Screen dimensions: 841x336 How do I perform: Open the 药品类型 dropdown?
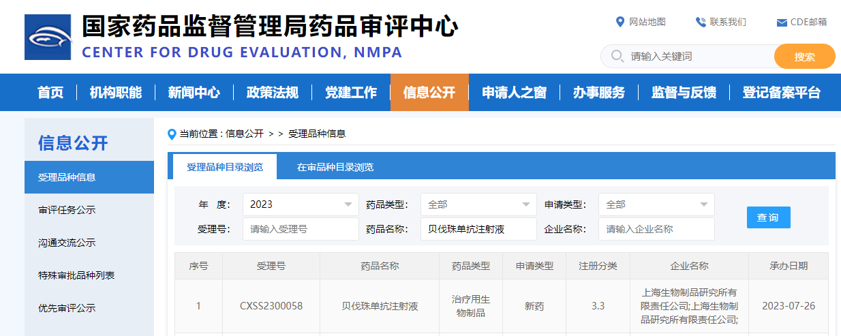click(478, 204)
